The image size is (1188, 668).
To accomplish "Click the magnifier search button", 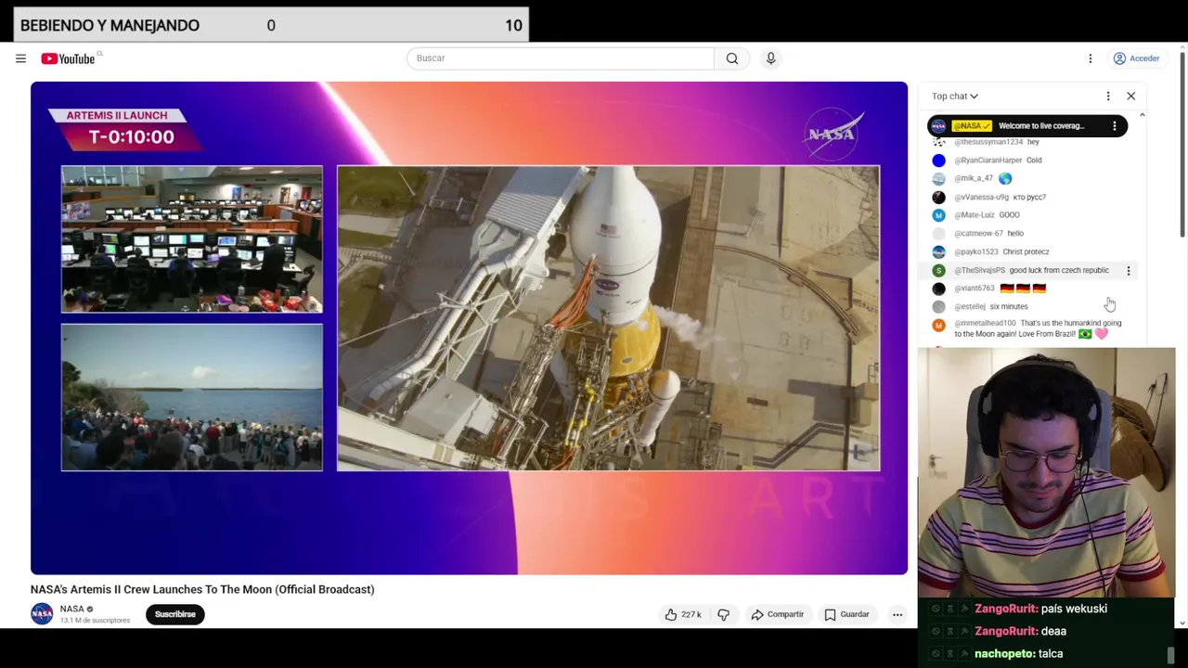I will (x=732, y=58).
